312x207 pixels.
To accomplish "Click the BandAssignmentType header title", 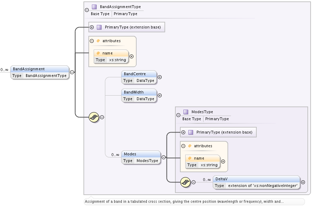I will 120,7.
